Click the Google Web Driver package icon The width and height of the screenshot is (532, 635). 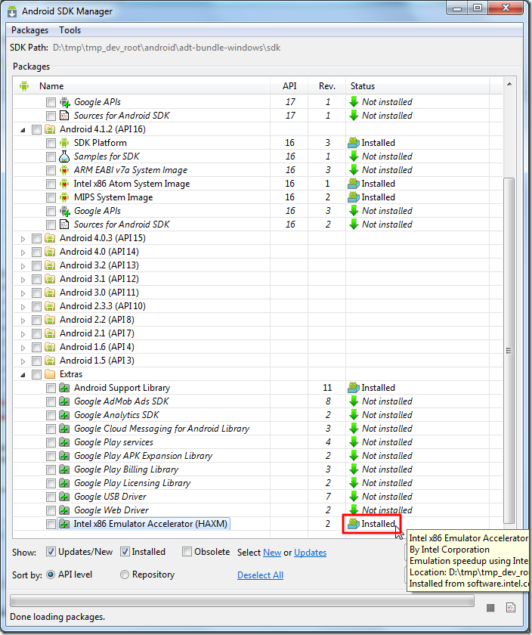[x=64, y=510]
